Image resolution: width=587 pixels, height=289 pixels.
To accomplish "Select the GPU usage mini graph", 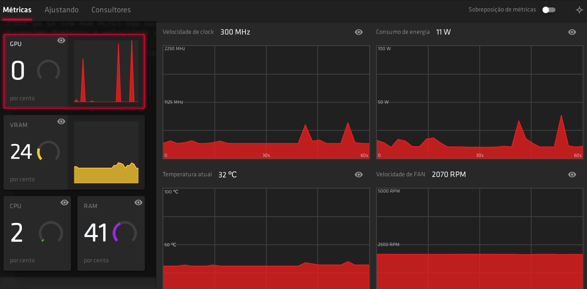I will (x=106, y=71).
